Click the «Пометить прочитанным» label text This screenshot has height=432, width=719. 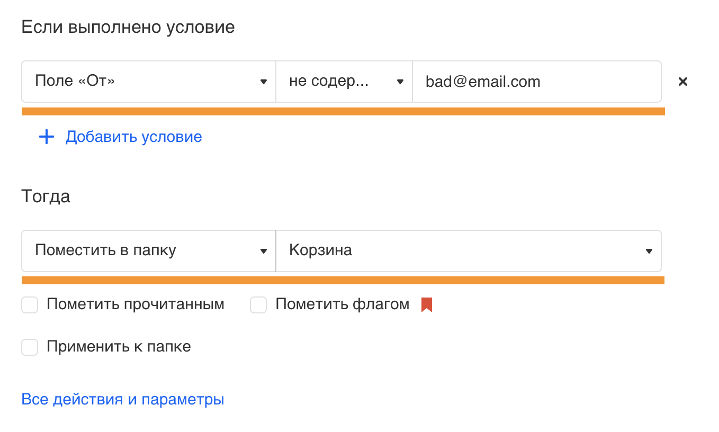pos(136,304)
